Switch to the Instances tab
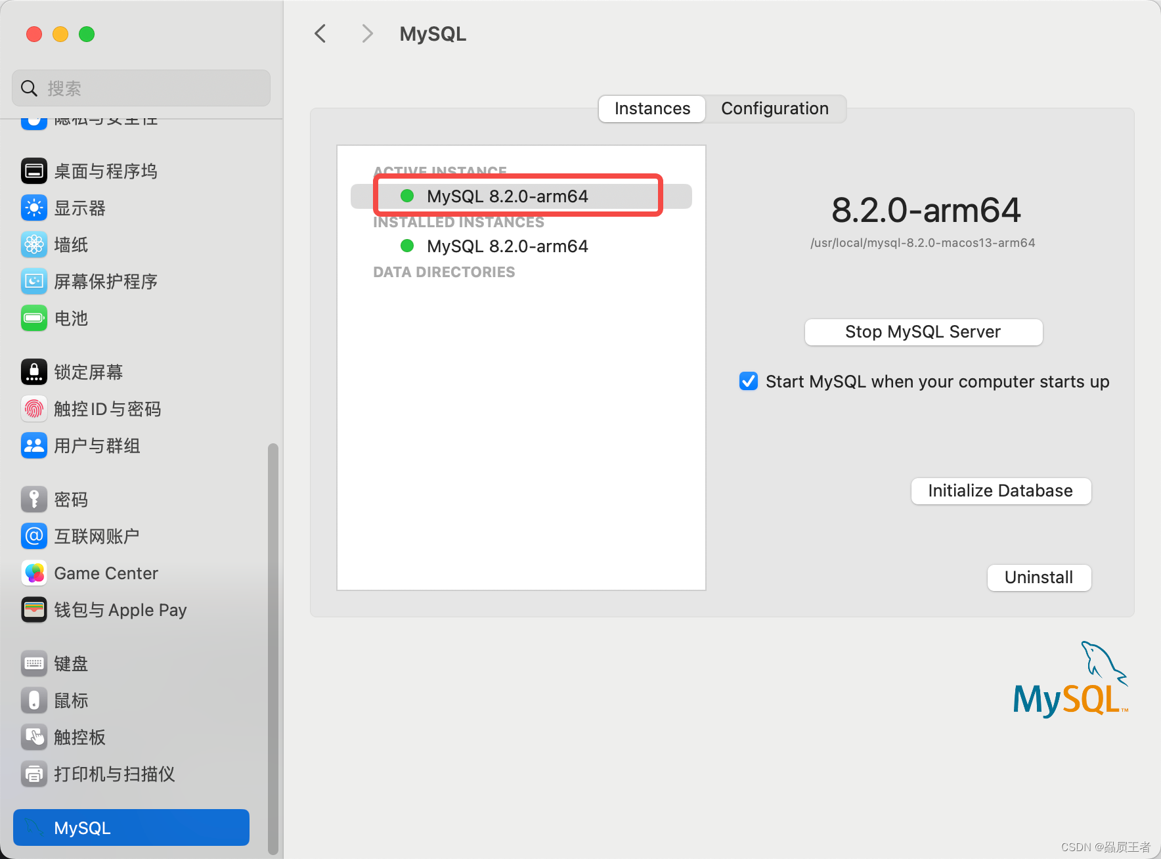Viewport: 1161px width, 859px height. pos(652,109)
